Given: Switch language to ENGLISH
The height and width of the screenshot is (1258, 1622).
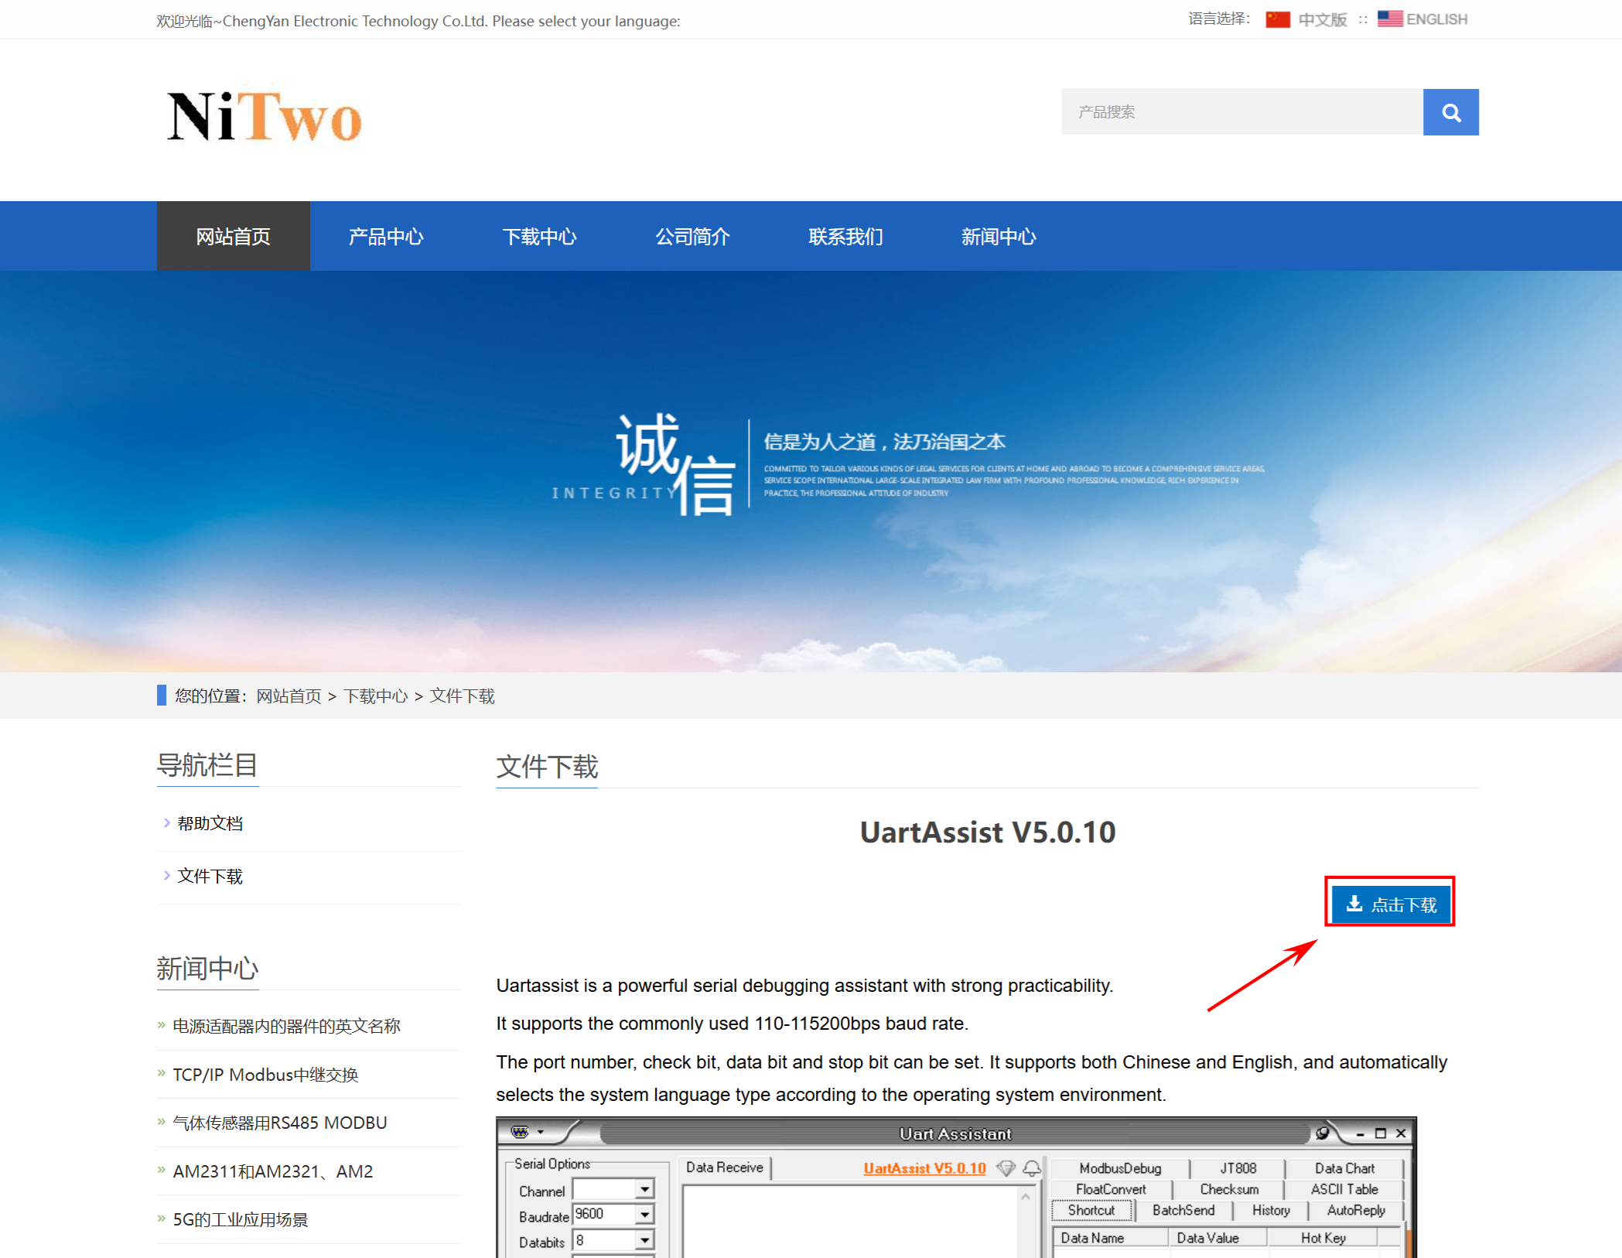Looking at the screenshot, I should (1436, 19).
